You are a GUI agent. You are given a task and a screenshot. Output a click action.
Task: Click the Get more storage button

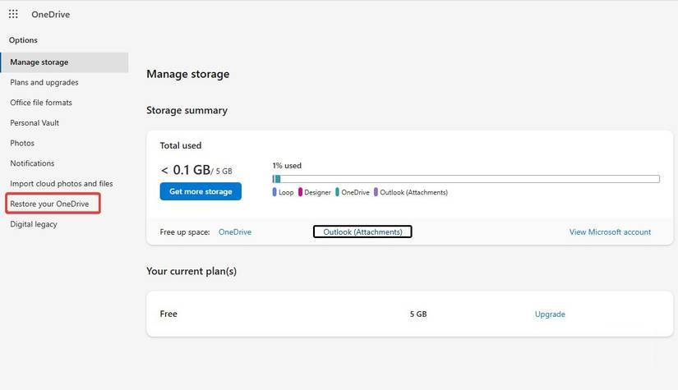pos(201,191)
